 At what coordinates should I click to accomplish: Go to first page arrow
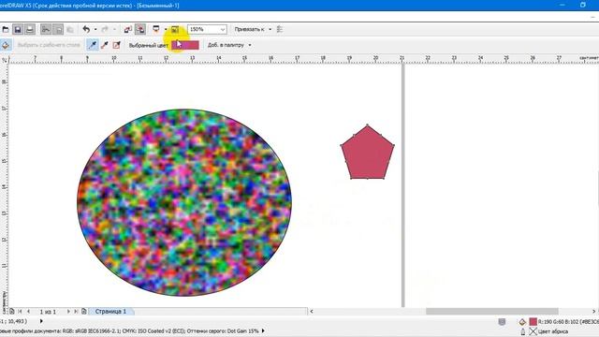tap(20, 312)
